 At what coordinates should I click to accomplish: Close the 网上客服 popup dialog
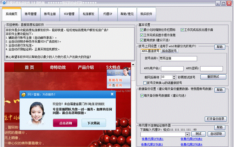click(x=112, y=94)
